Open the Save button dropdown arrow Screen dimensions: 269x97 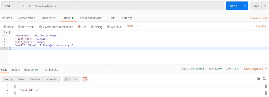click(x=264, y=6)
